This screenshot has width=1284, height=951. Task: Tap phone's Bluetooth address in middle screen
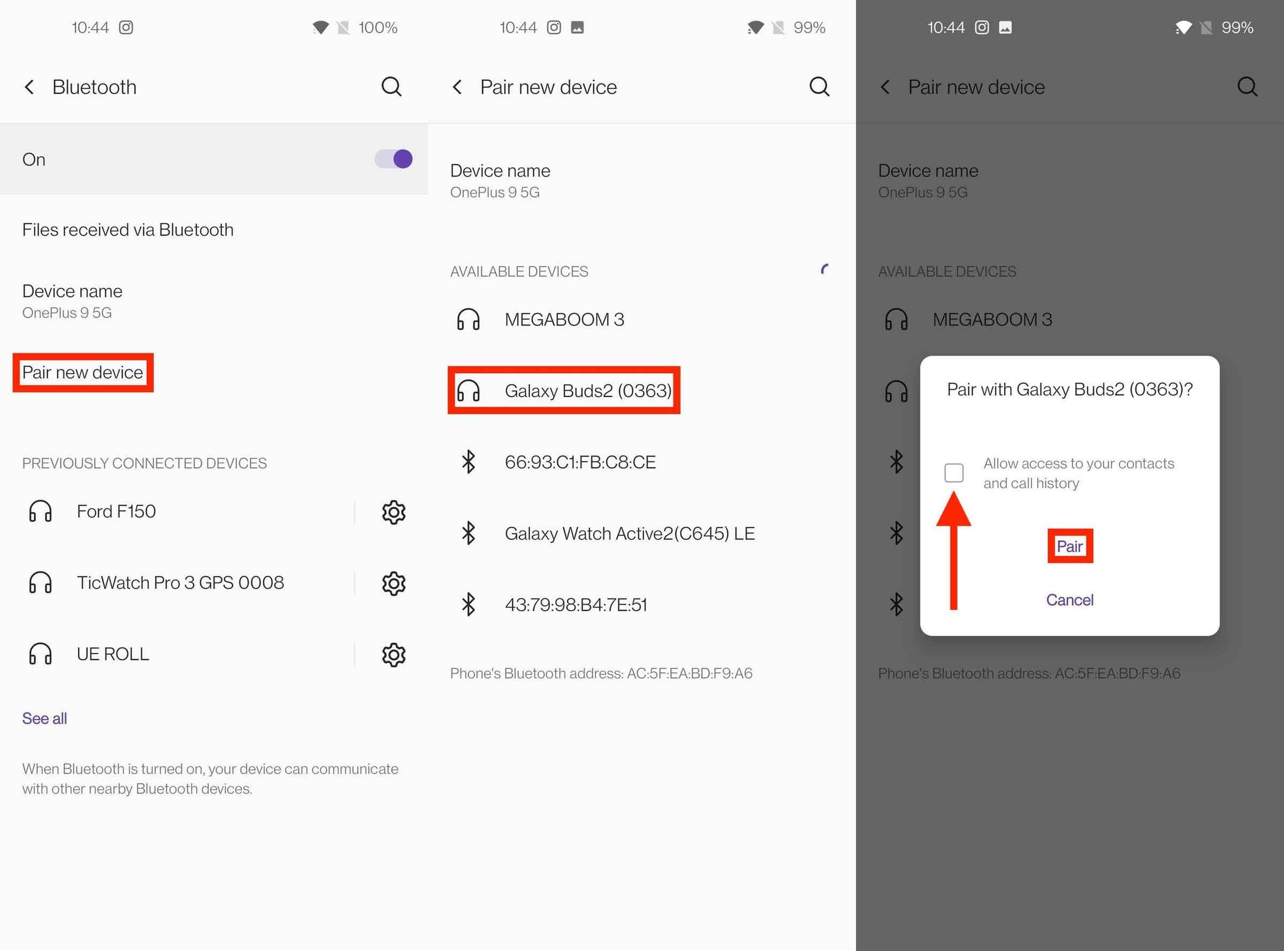click(601, 674)
